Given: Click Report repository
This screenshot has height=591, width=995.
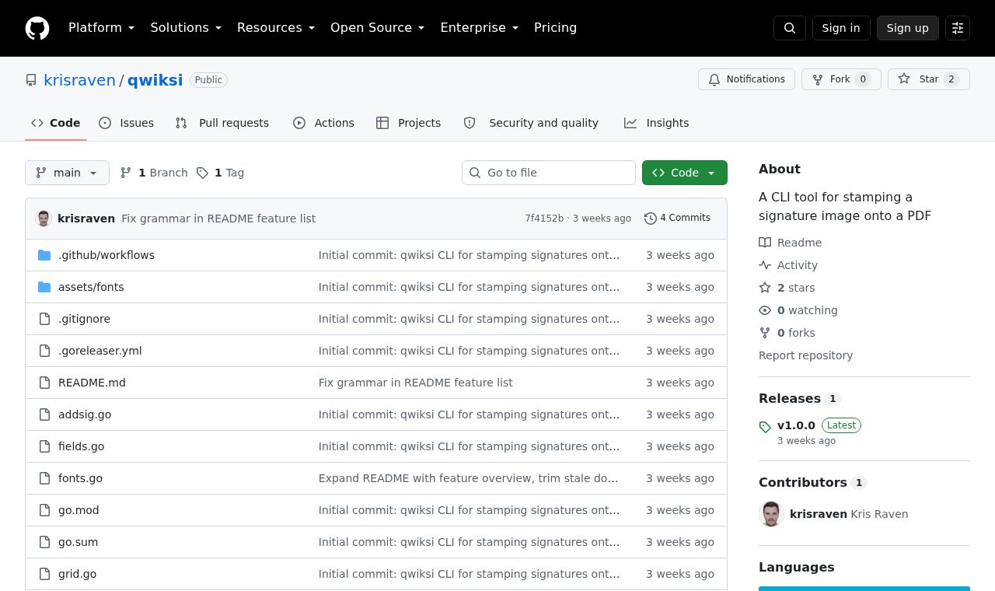Looking at the screenshot, I should click(805, 355).
